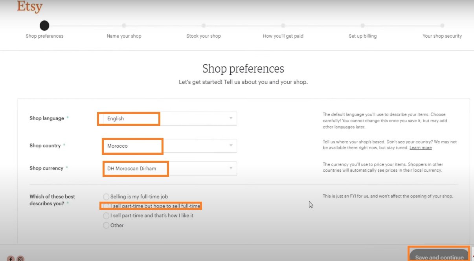Go to the Shop preferences step
The width and height of the screenshot is (474, 261).
point(44,30)
